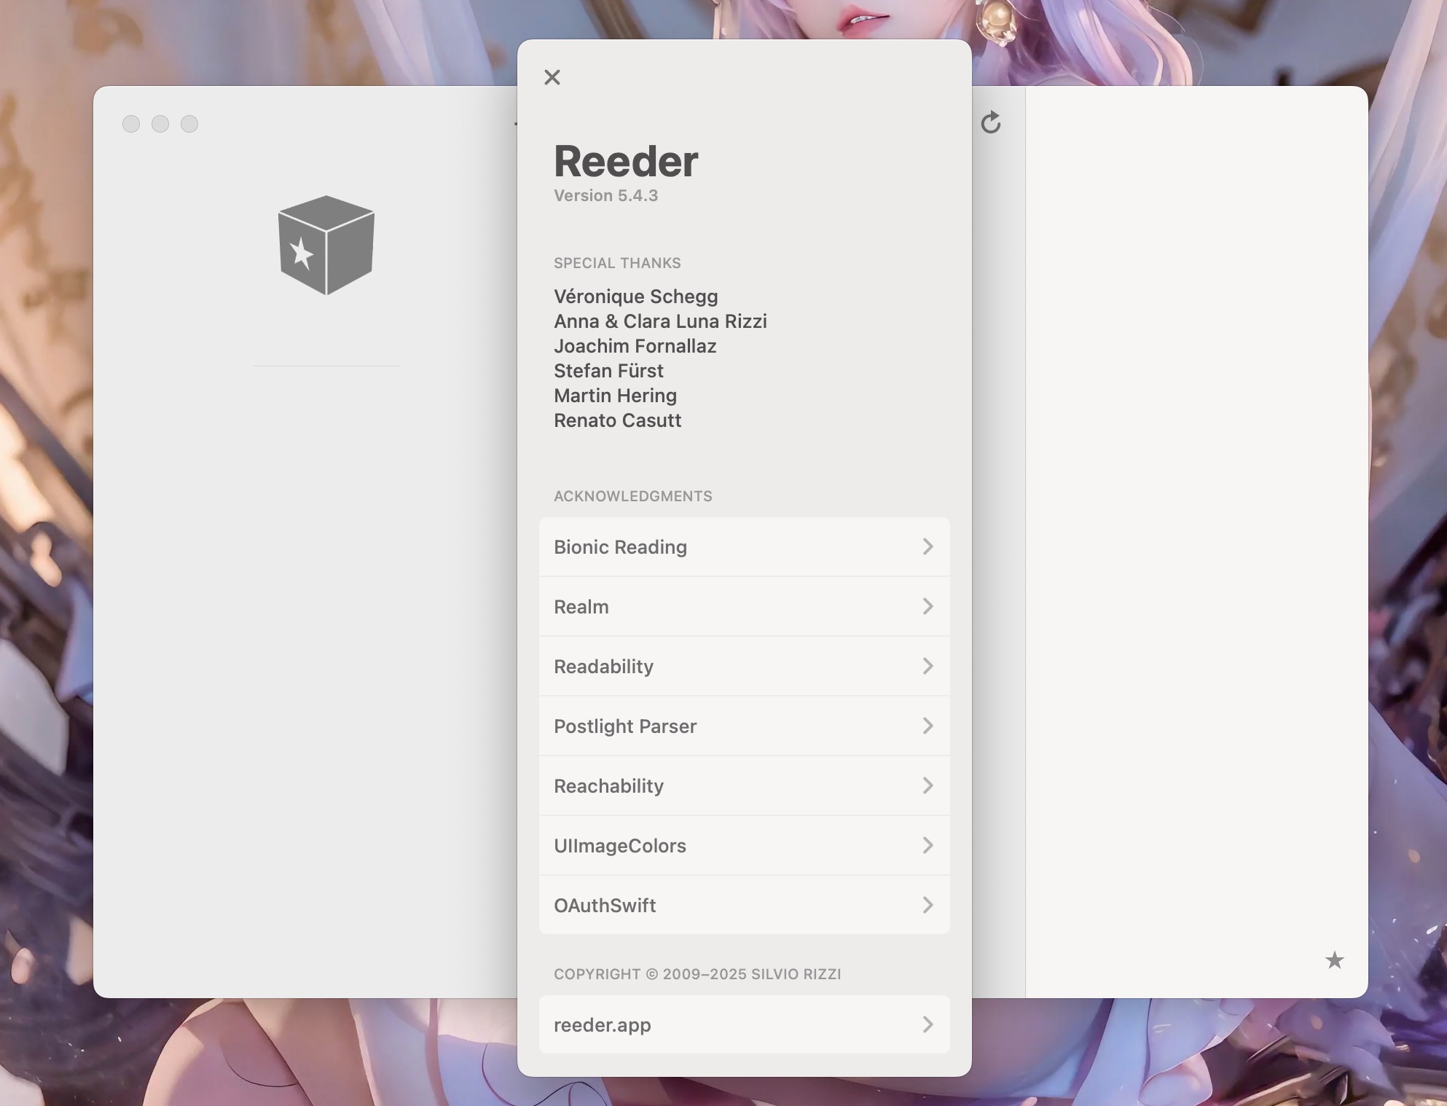Image resolution: width=1447 pixels, height=1106 pixels.
Task: Click the name Martin Hering
Action: click(615, 396)
